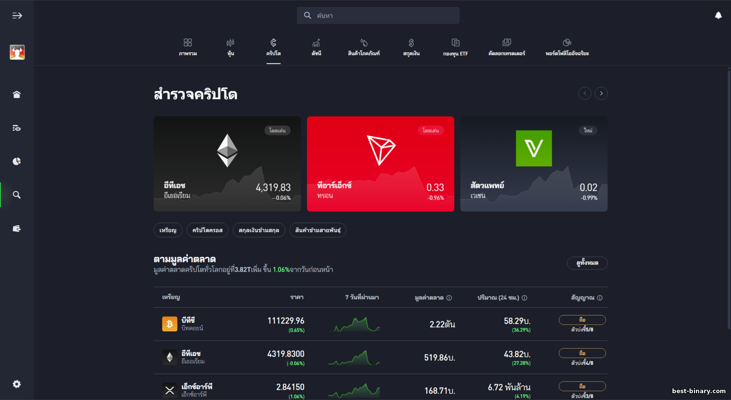
Task: Open the watchlist eye icon in sidebar
Action: click(x=17, y=128)
